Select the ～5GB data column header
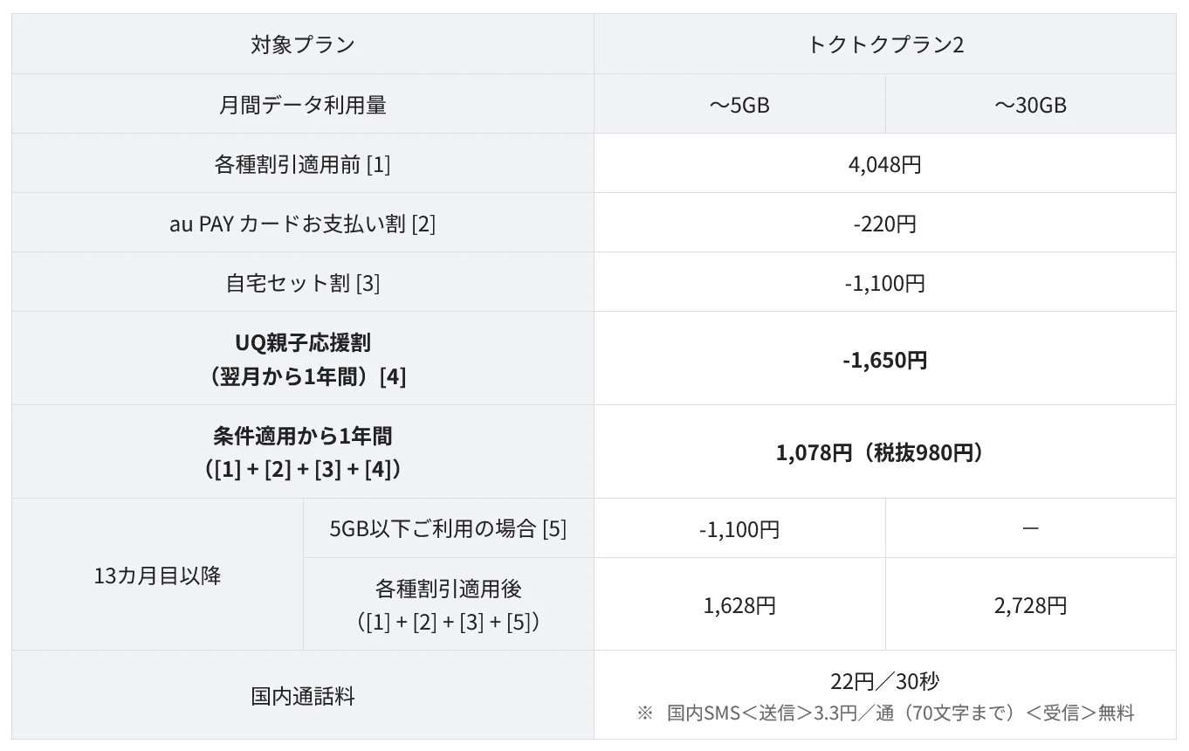The image size is (1189, 751). 739,105
